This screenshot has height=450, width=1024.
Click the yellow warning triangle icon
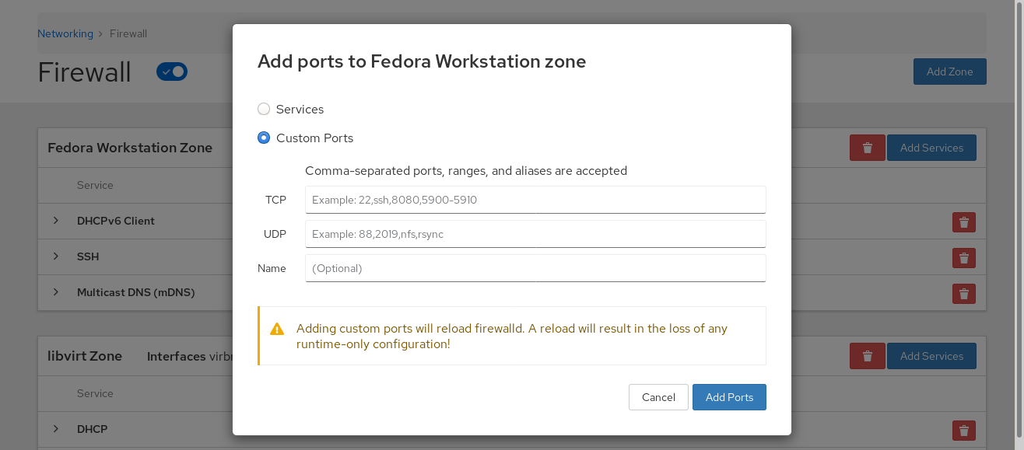[277, 330]
